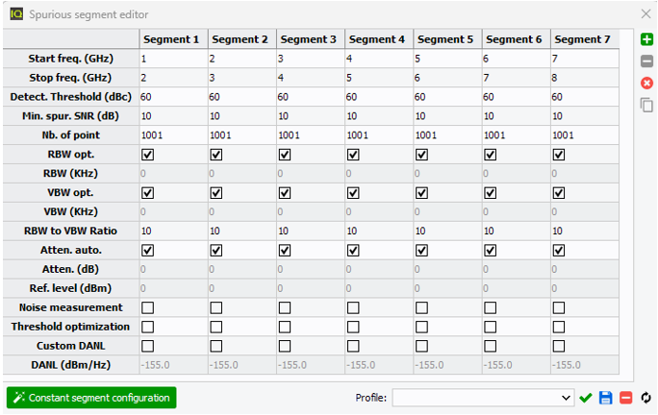Image resolution: width=658 pixels, height=415 pixels.
Task: Close the Spurious segment editor window
Action: [646, 14]
